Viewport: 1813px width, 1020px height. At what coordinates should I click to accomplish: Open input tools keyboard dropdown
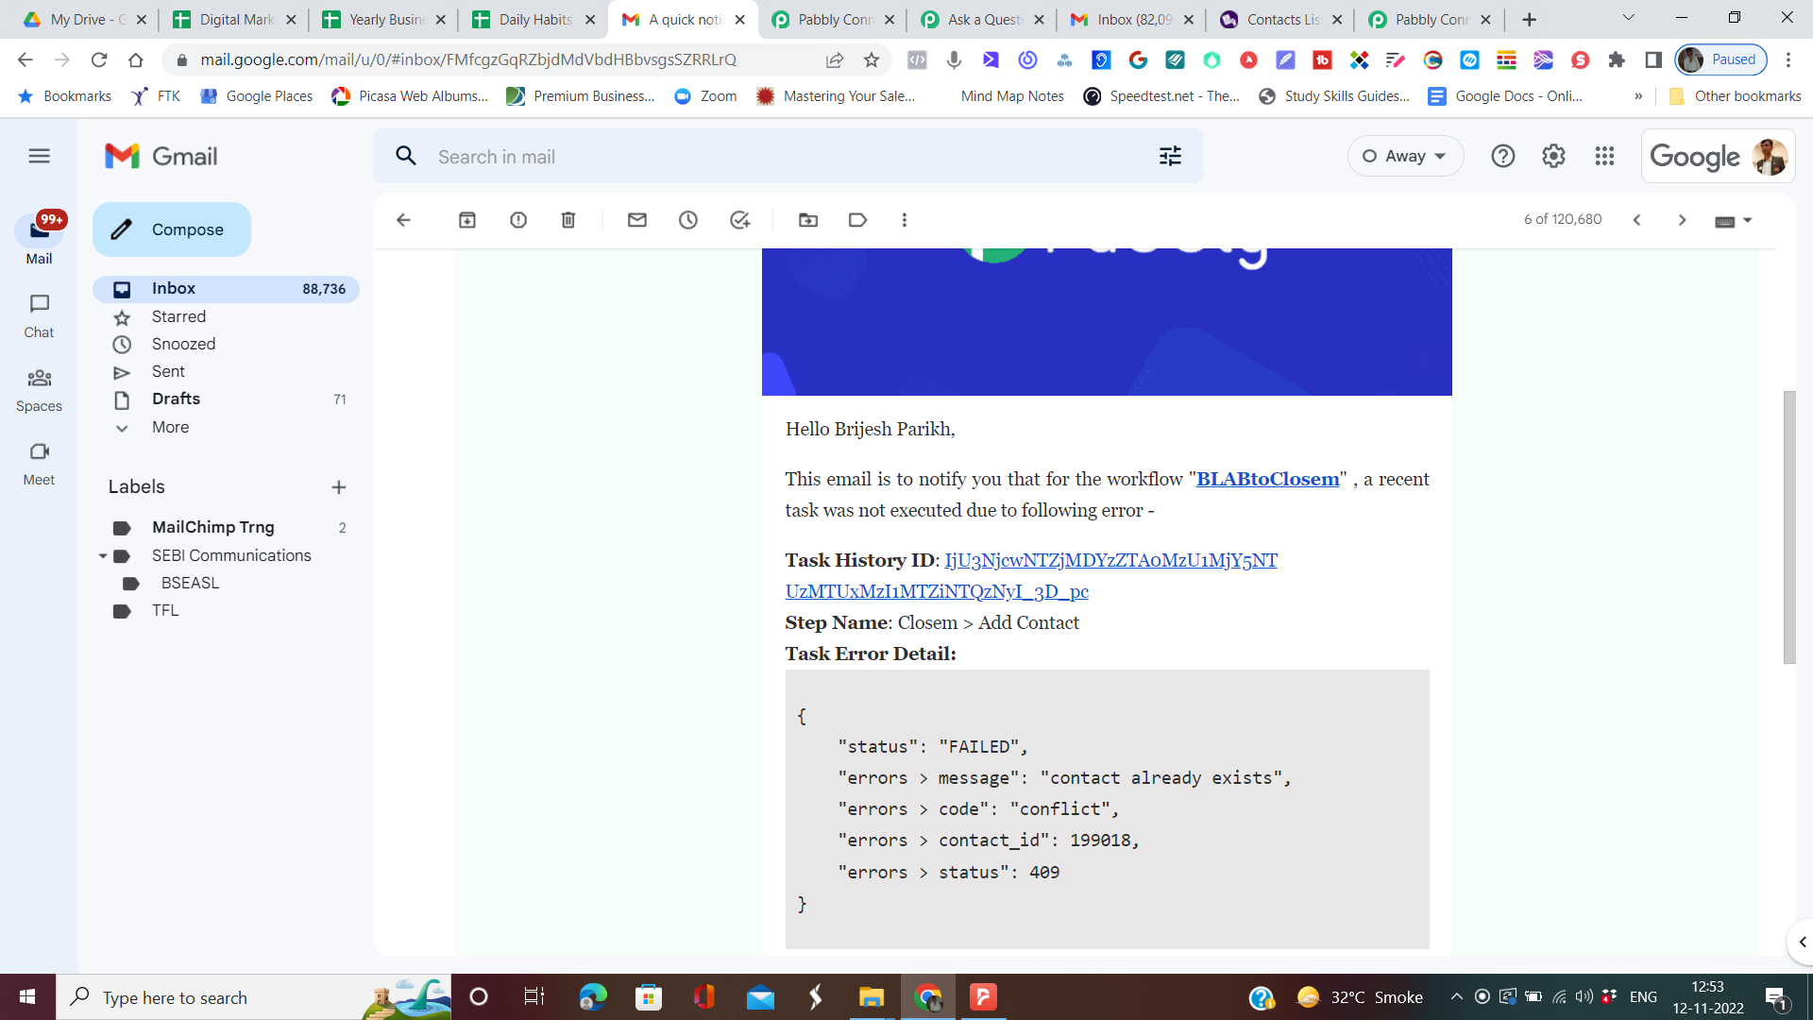point(1733,220)
